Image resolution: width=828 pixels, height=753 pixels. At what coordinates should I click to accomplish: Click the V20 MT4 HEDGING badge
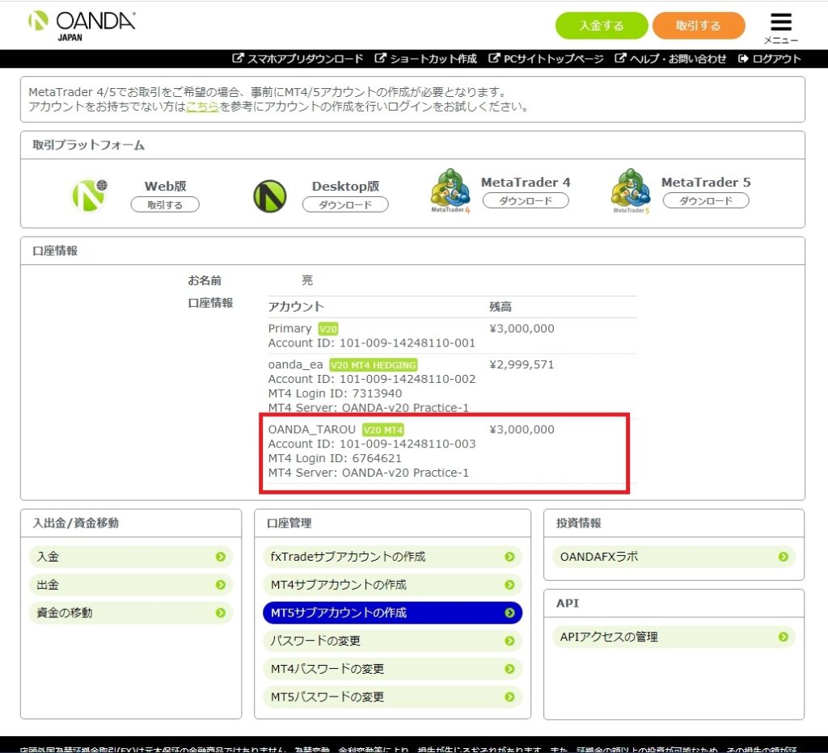click(x=374, y=364)
